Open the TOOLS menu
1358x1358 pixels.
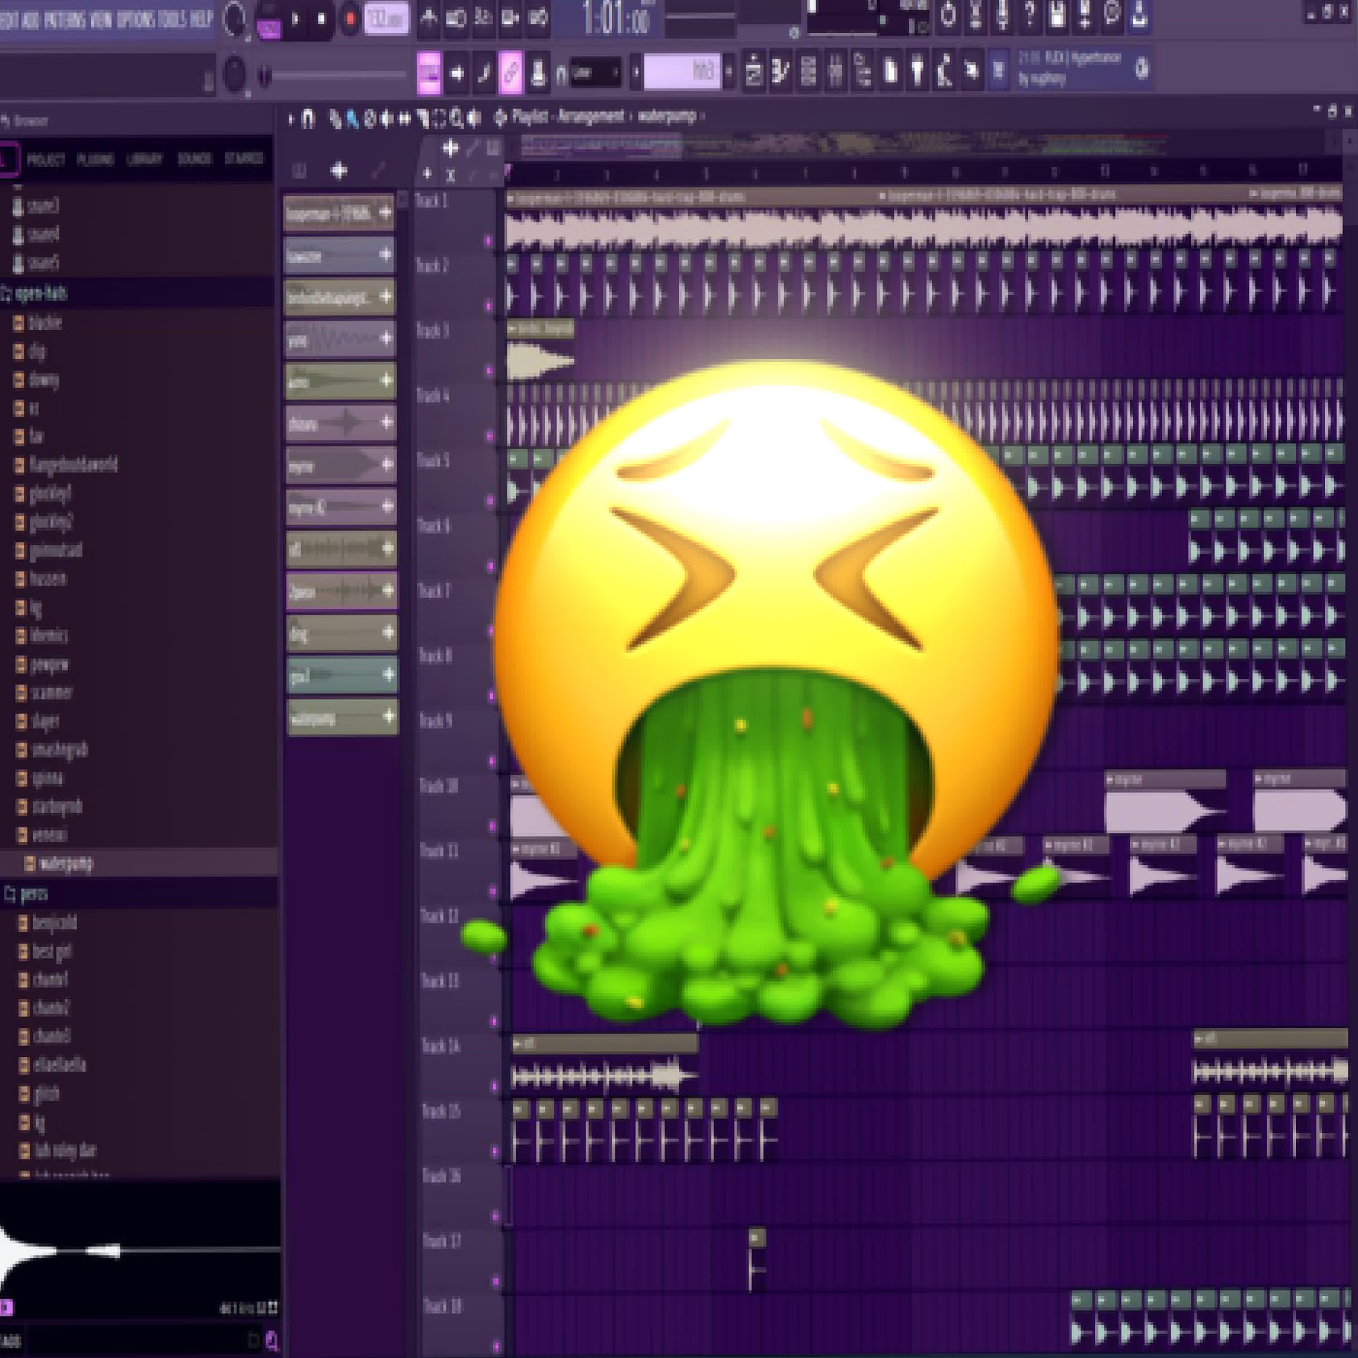click(x=172, y=19)
